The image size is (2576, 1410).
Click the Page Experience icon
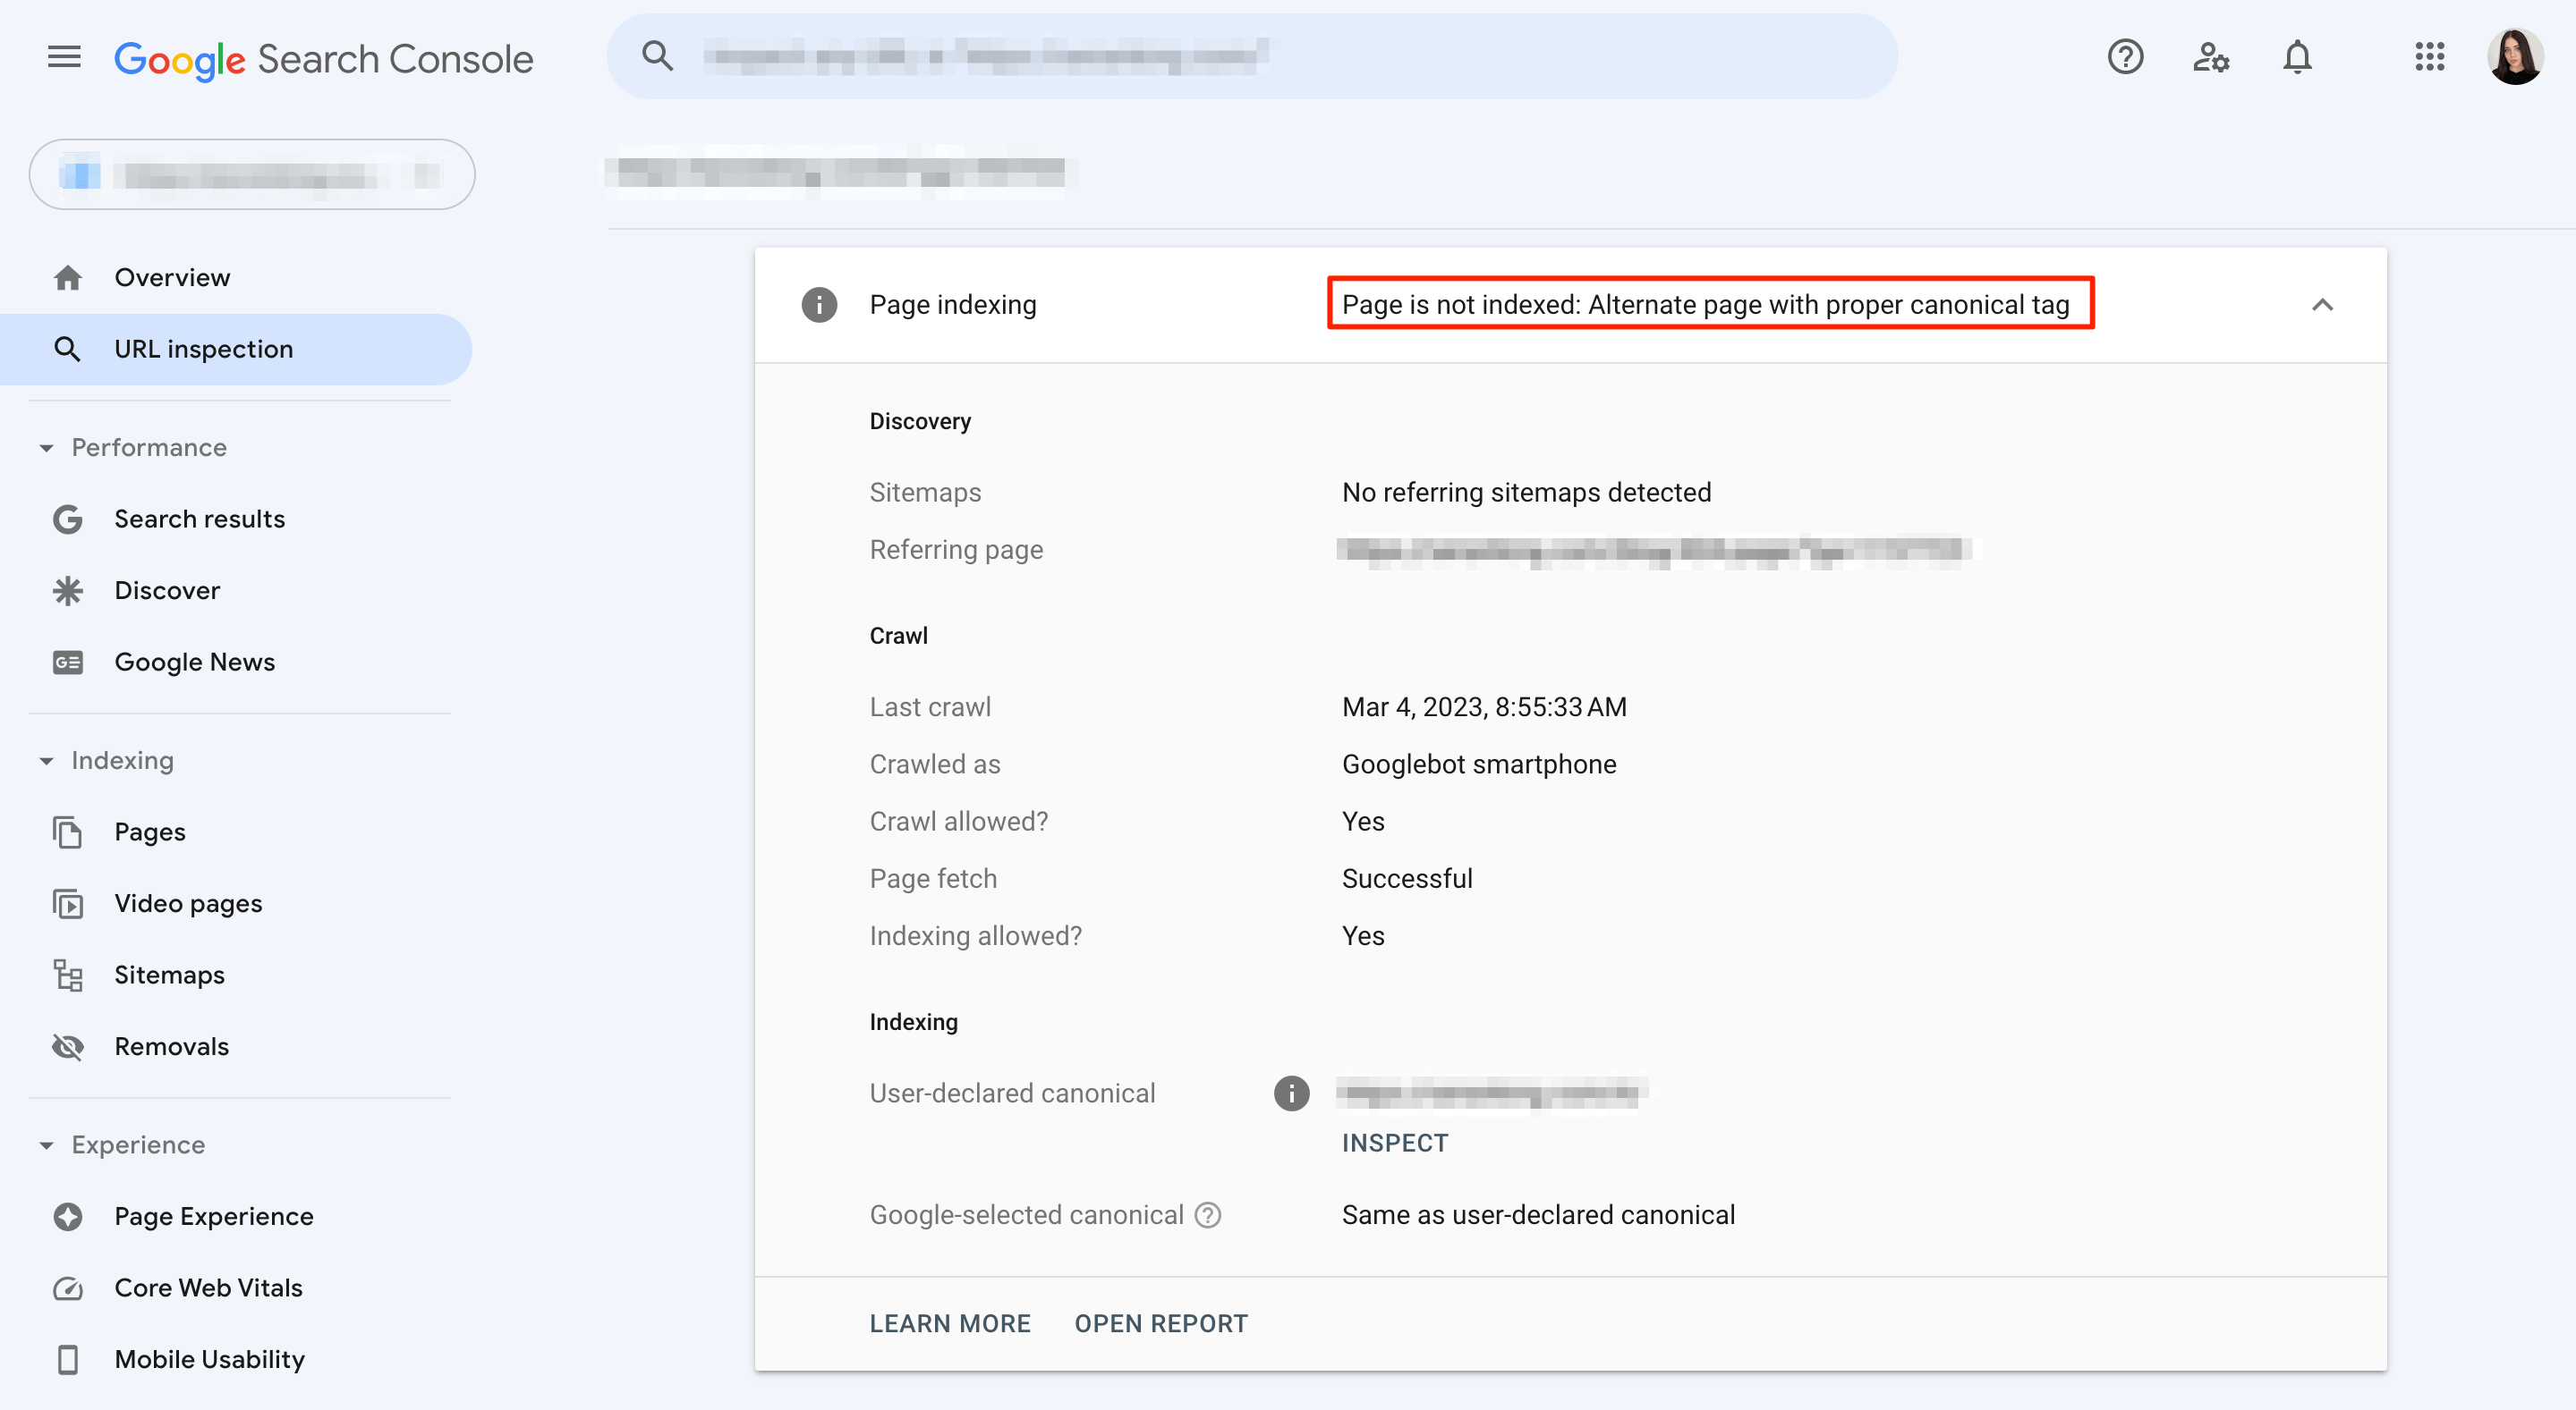[x=68, y=1217]
